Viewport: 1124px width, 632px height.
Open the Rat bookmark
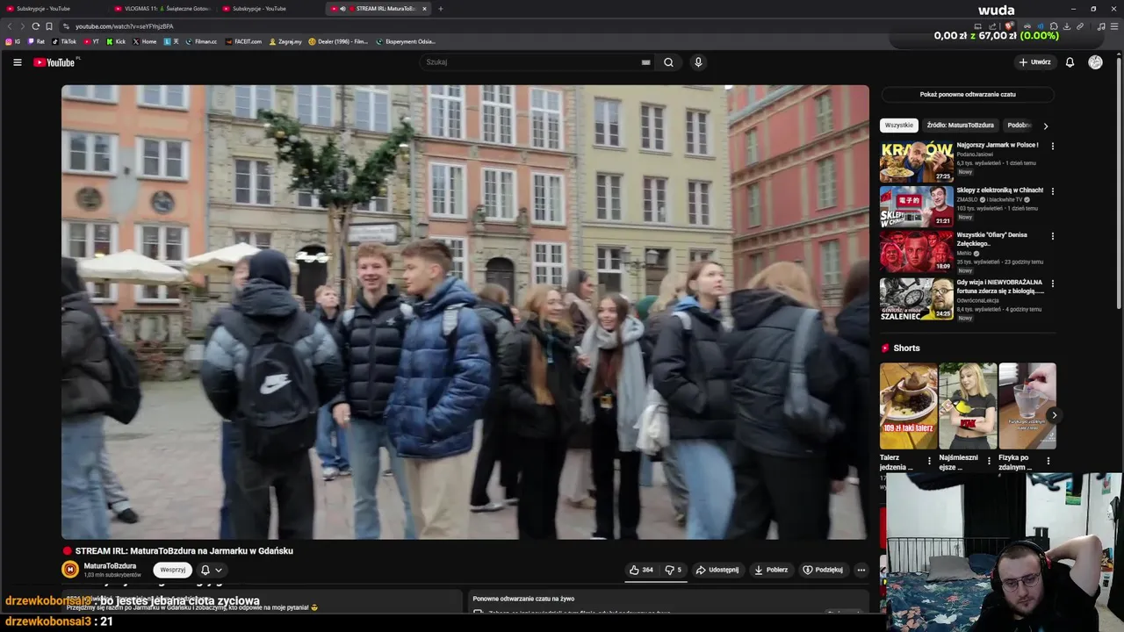(37, 41)
